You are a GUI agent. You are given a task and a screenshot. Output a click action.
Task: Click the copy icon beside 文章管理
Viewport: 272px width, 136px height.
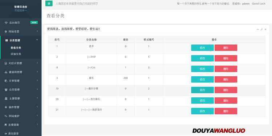tap(6, 81)
